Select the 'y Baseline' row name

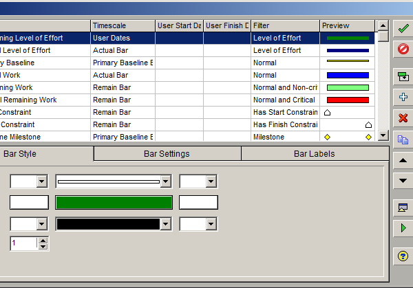(45, 63)
